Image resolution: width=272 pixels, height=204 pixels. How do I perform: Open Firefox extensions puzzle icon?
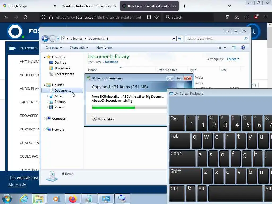click(246, 17)
